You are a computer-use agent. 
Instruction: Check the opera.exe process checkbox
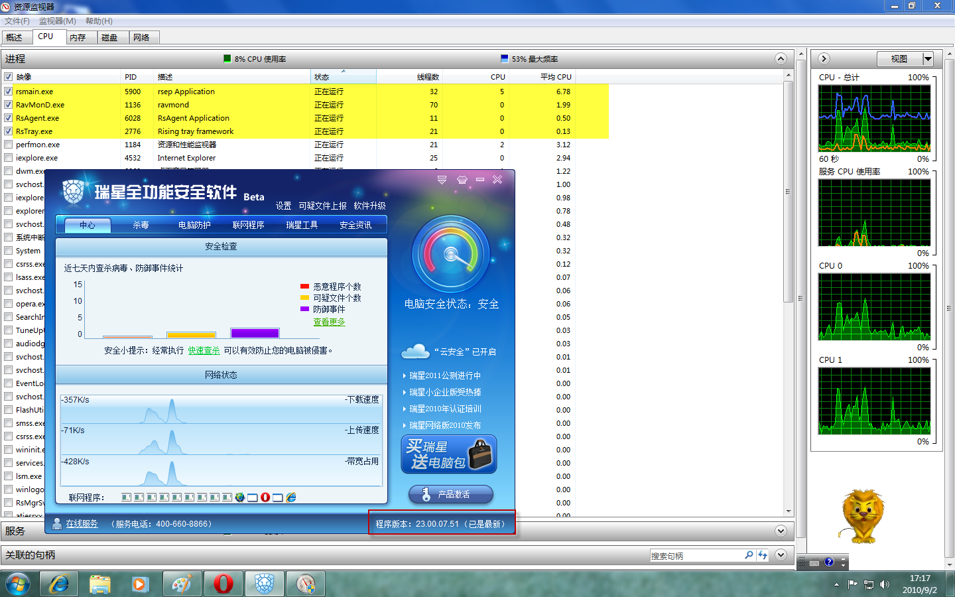(9, 304)
